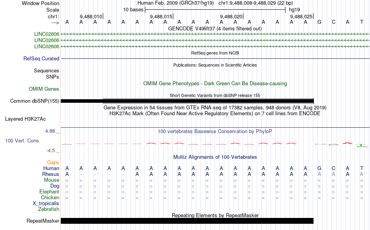Open Publications: Sequences in Scientific Articles title

tap(215, 65)
